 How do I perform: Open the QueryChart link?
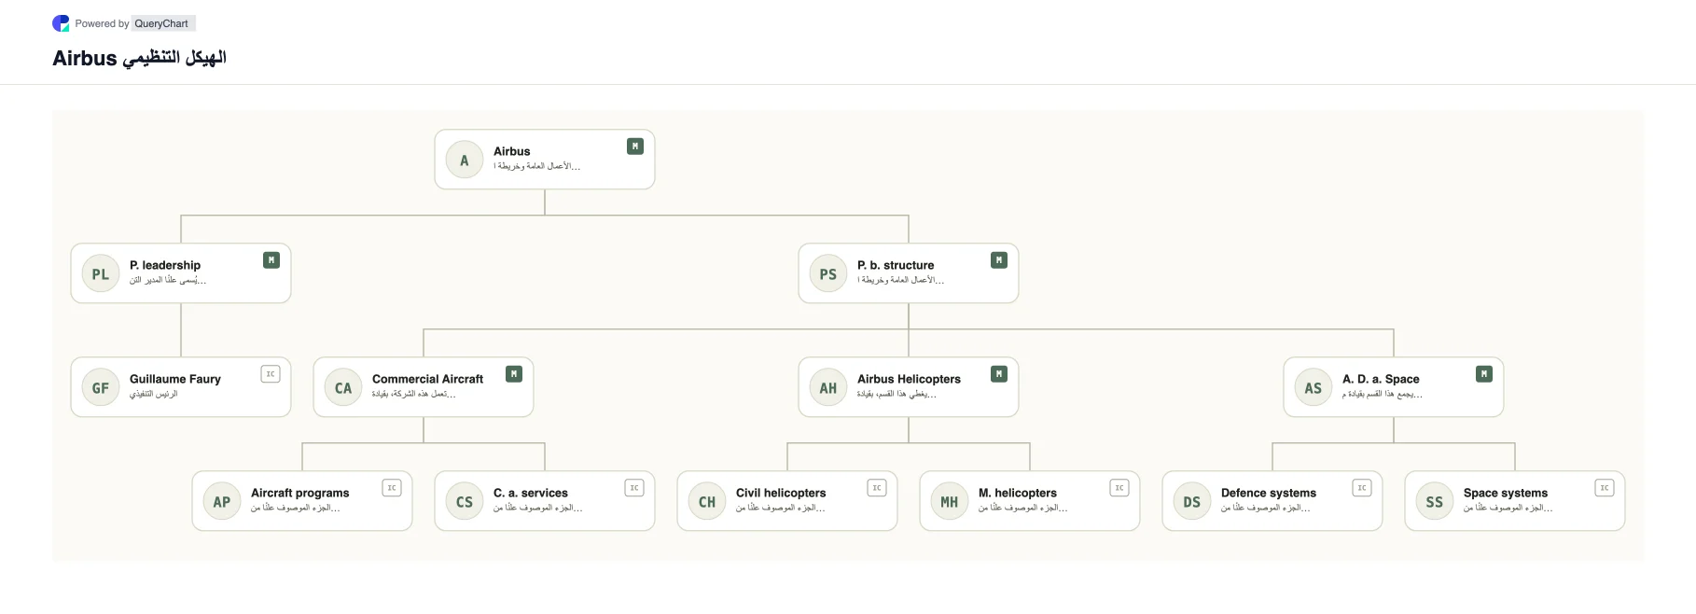pyautogui.click(x=161, y=23)
